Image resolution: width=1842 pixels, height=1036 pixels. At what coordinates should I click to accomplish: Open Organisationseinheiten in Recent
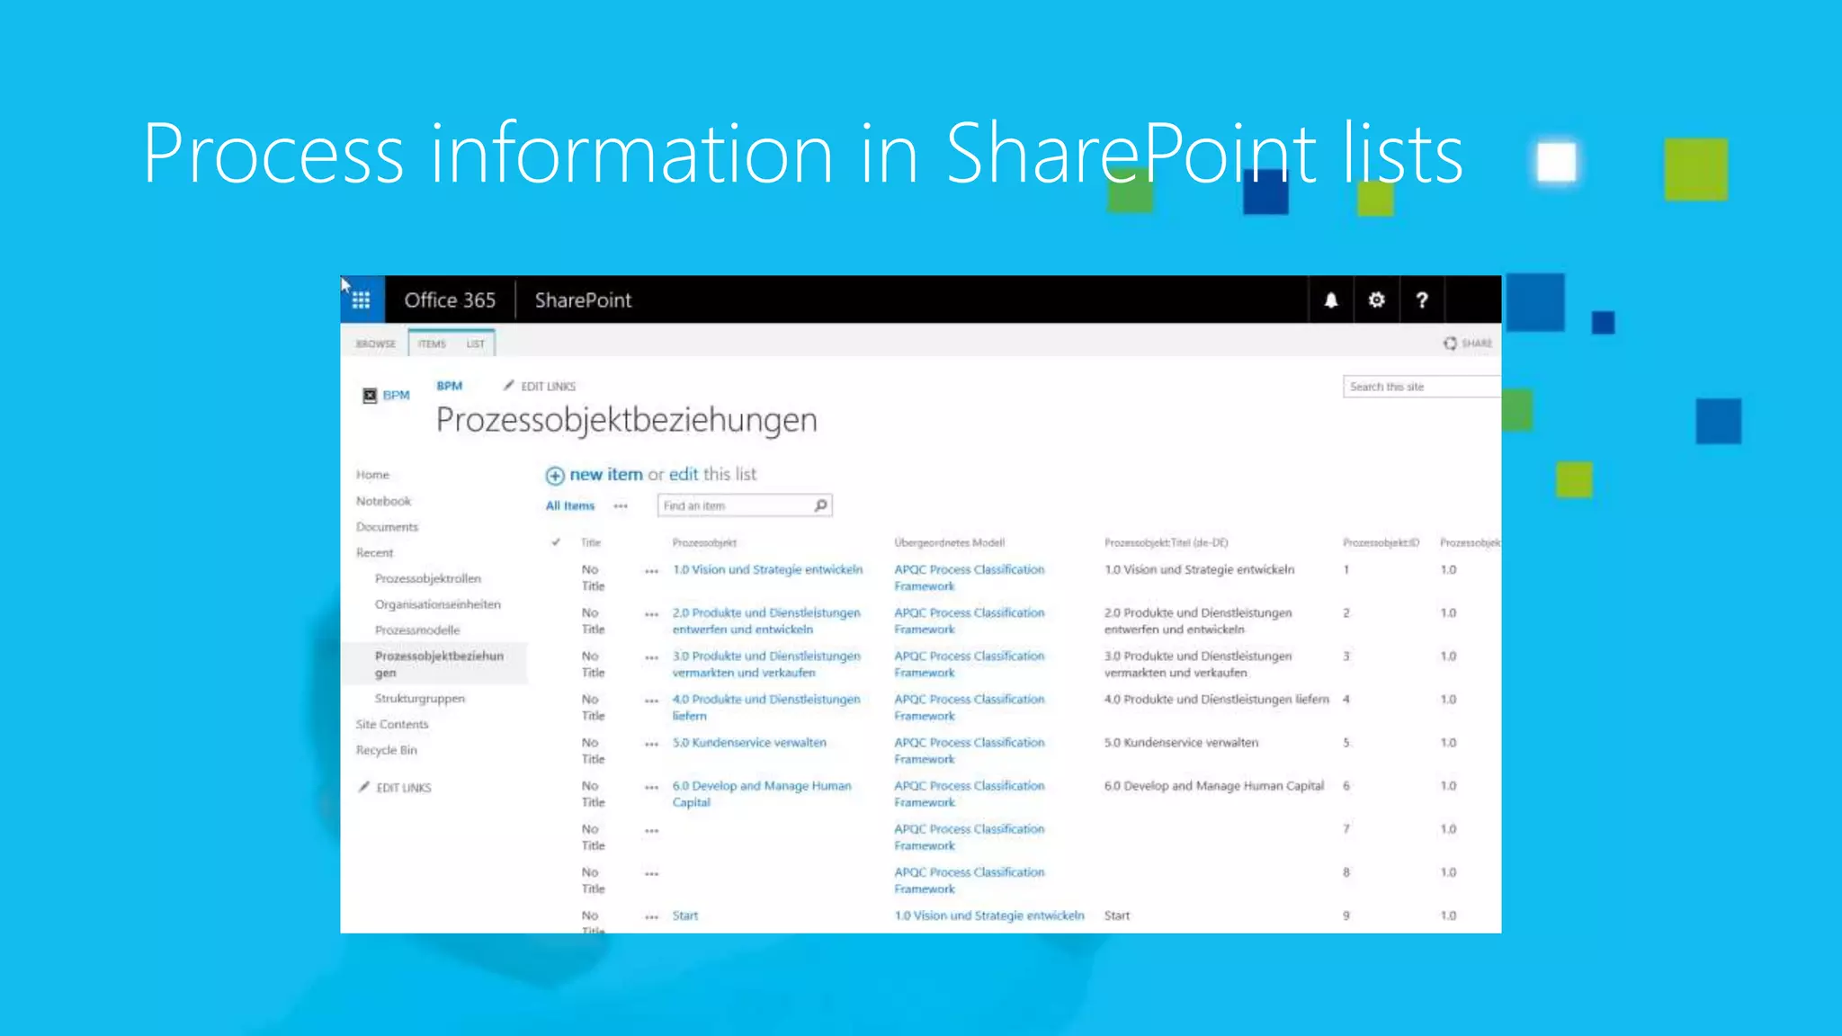438,604
